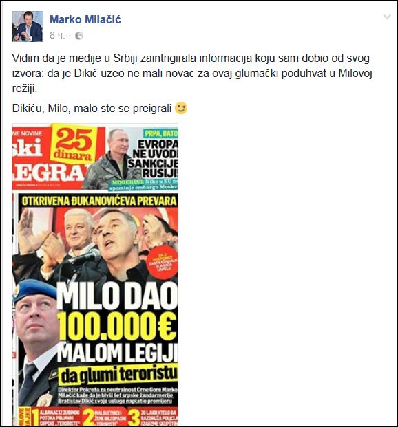Click the yellow number 3 at cover bottom
The height and width of the screenshot is (427, 398).
134,417
